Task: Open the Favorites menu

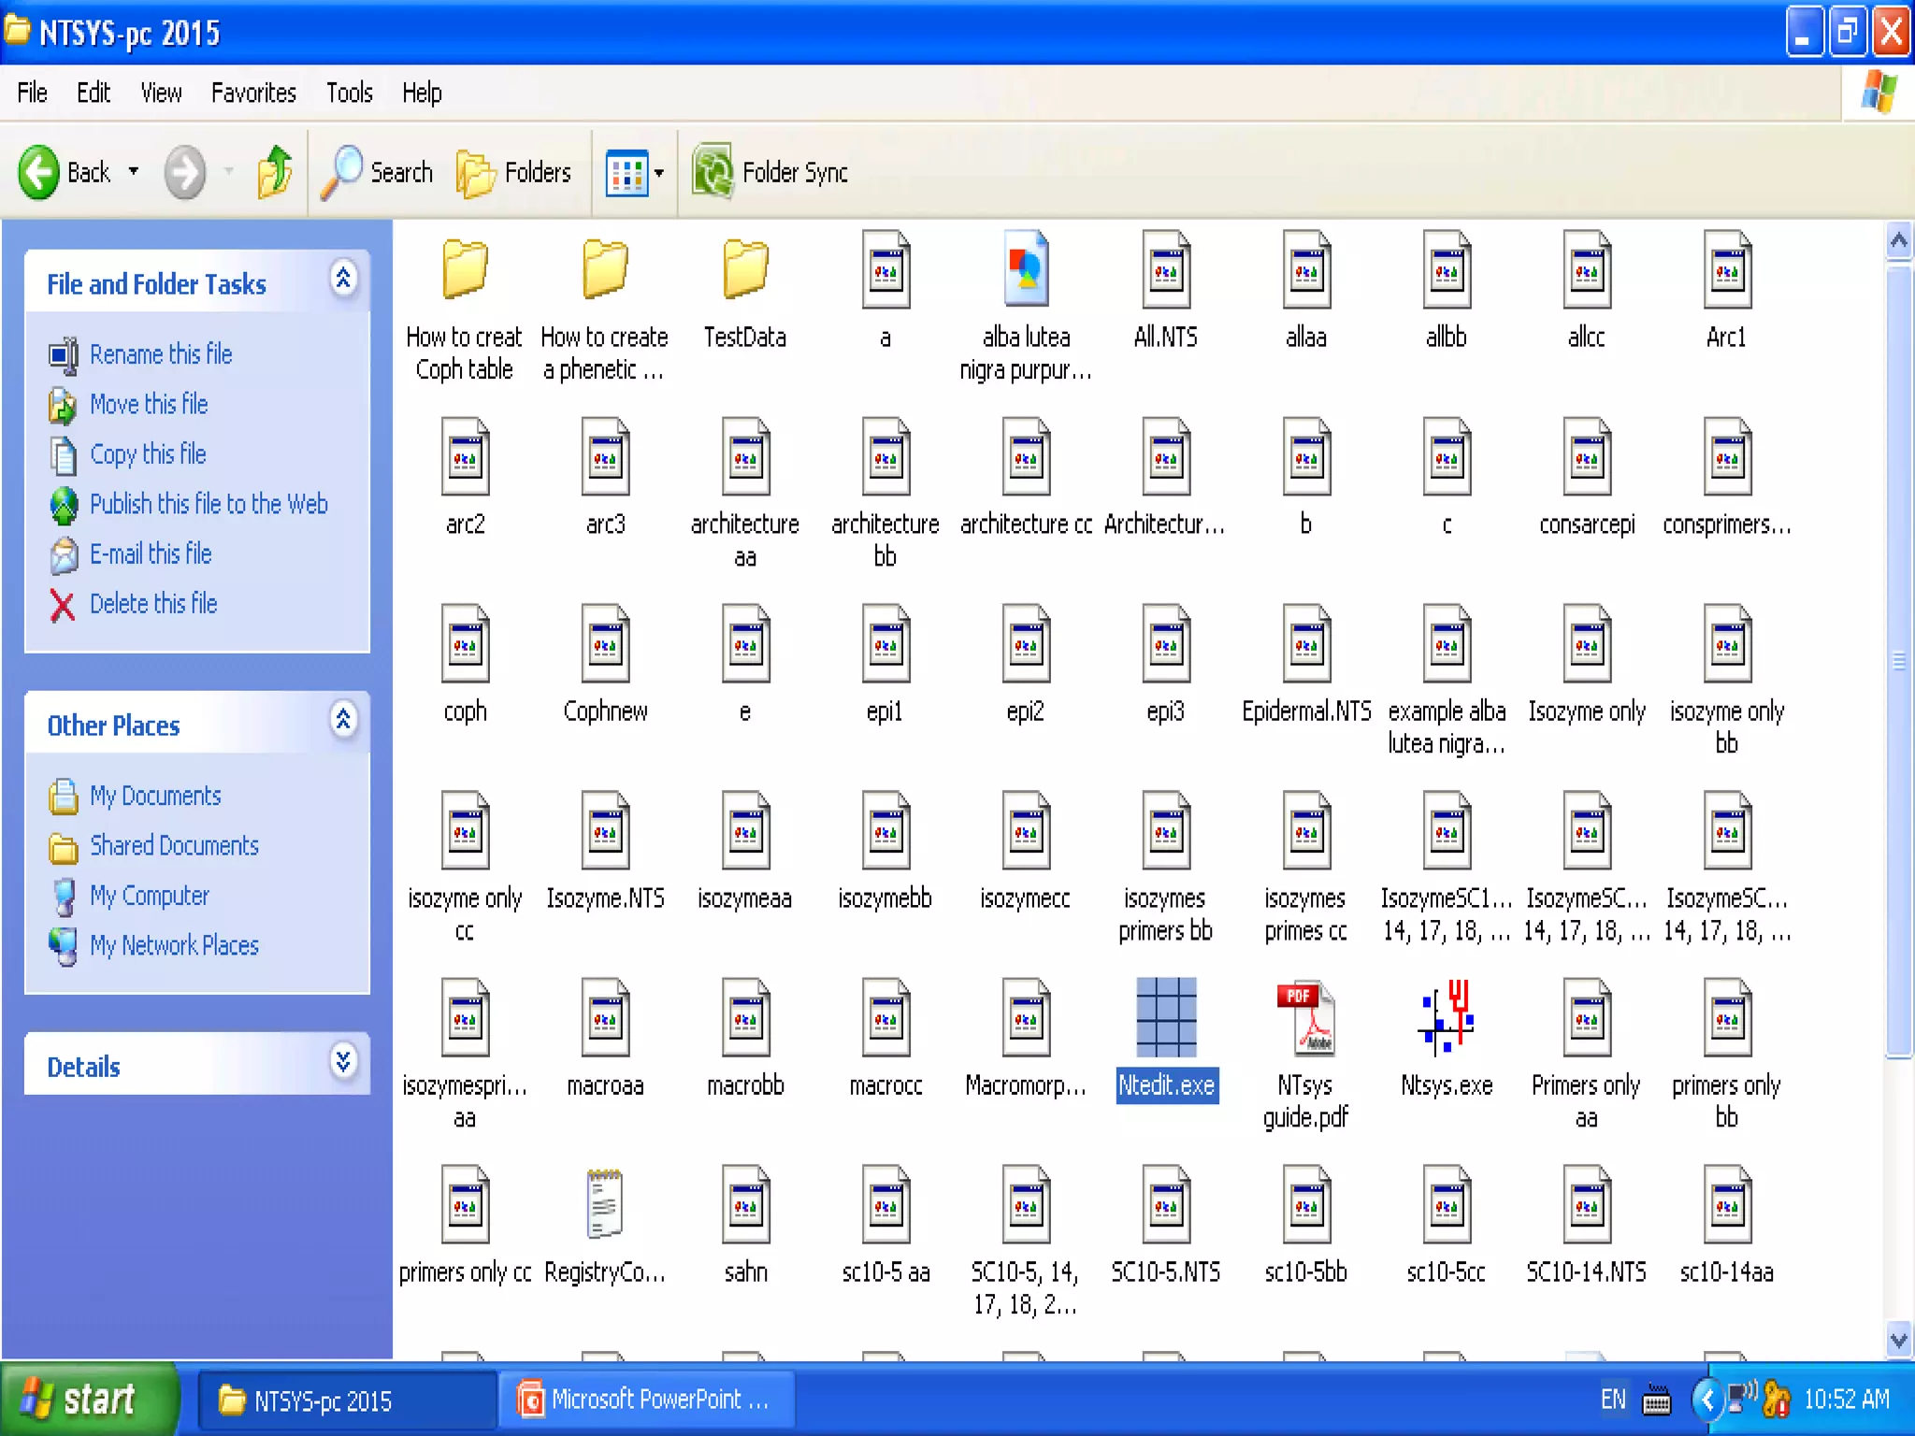Action: point(252,93)
